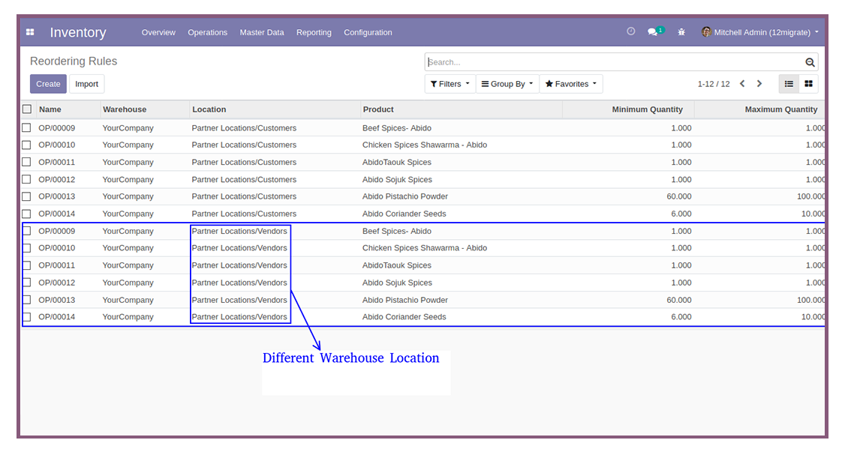Select the OP/00014 Customers row checkbox

pyautogui.click(x=26, y=214)
